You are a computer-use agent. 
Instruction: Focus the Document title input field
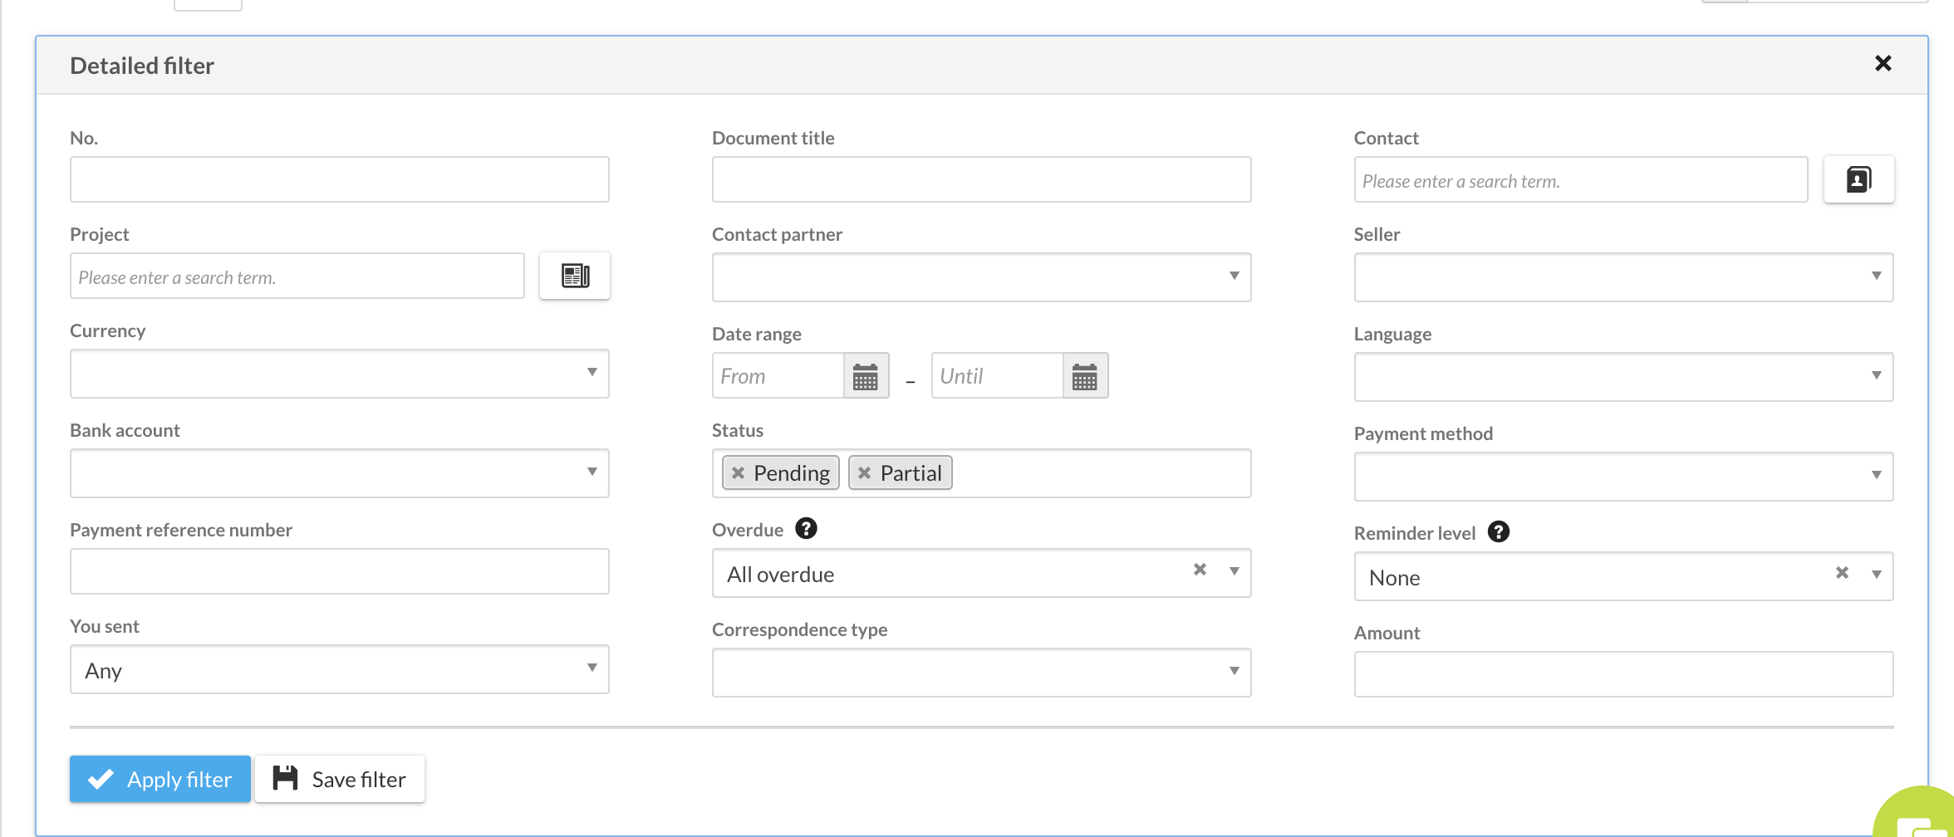pyautogui.click(x=981, y=179)
